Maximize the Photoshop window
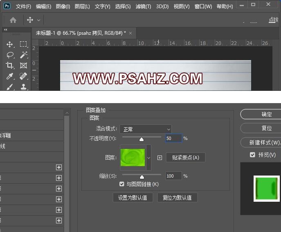This screenshot has height=232, width=281. (253, 5)
